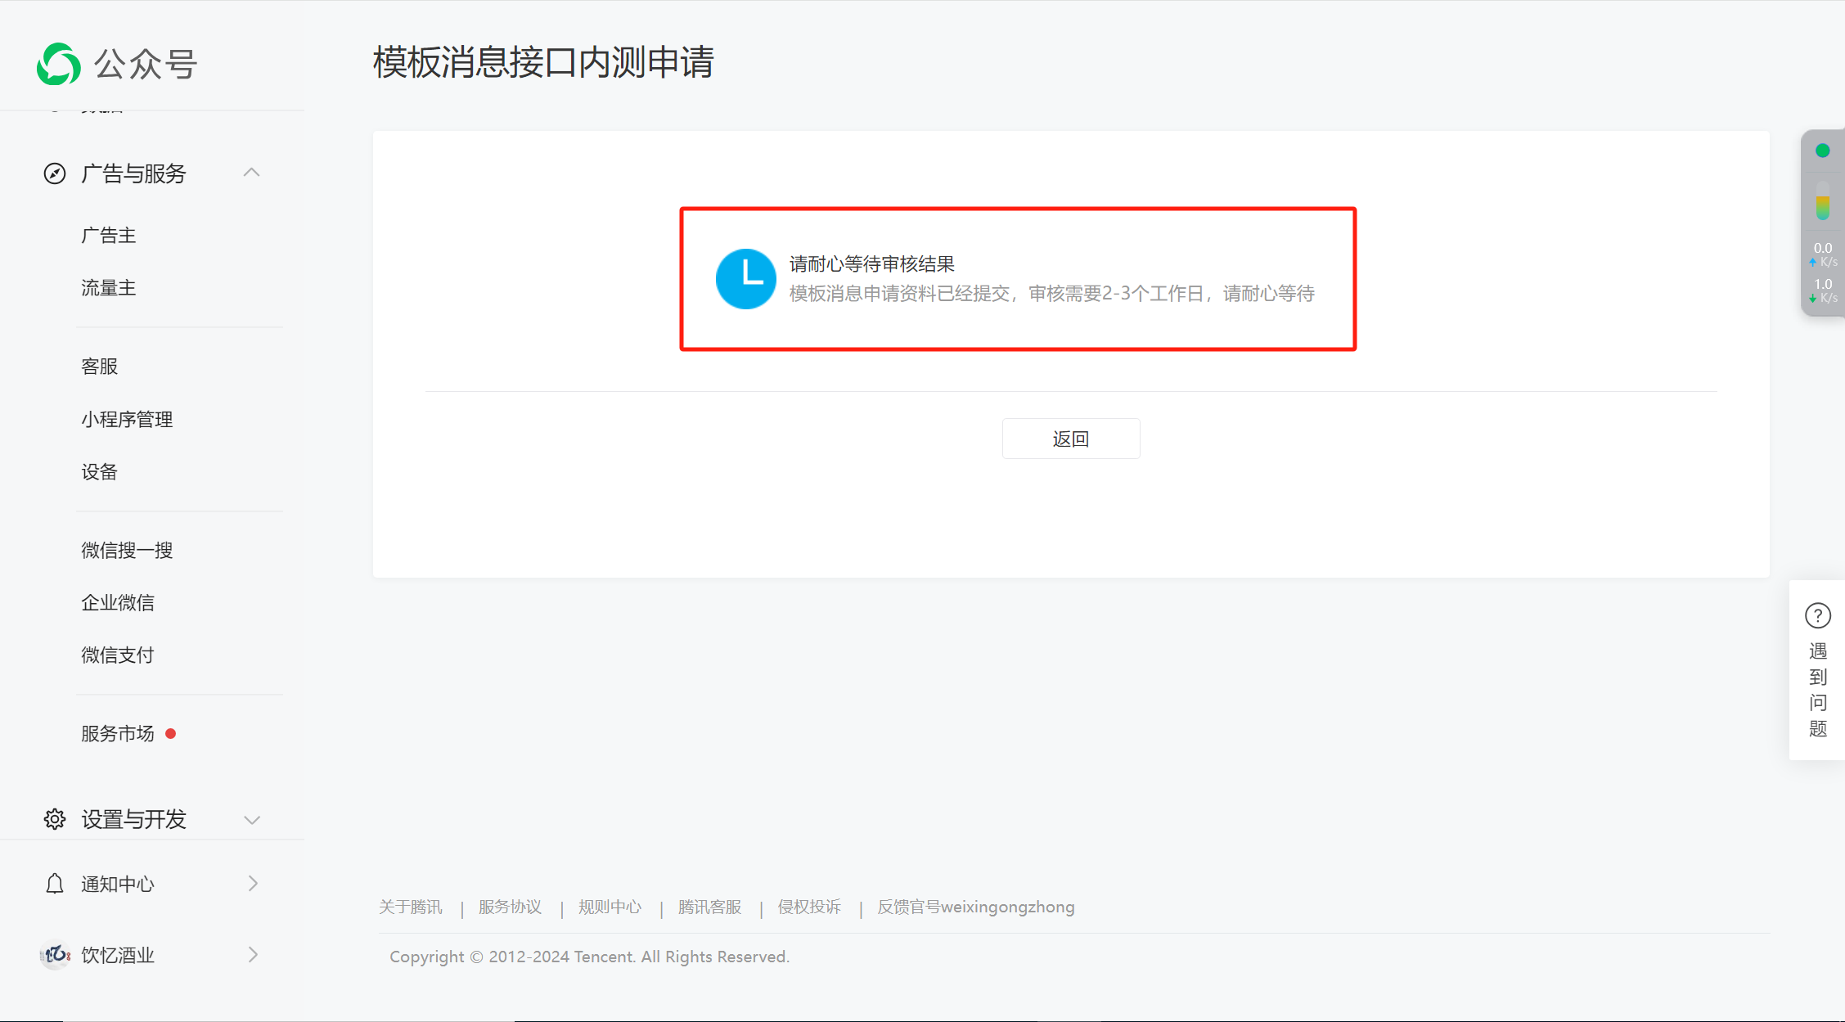Open 小程序管理 in the sidebar
This screenshot has height=1022, width=1845.
[x=127, y=420]
